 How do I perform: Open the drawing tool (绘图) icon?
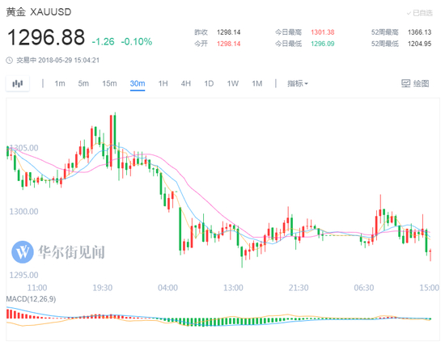coord(406,83)
